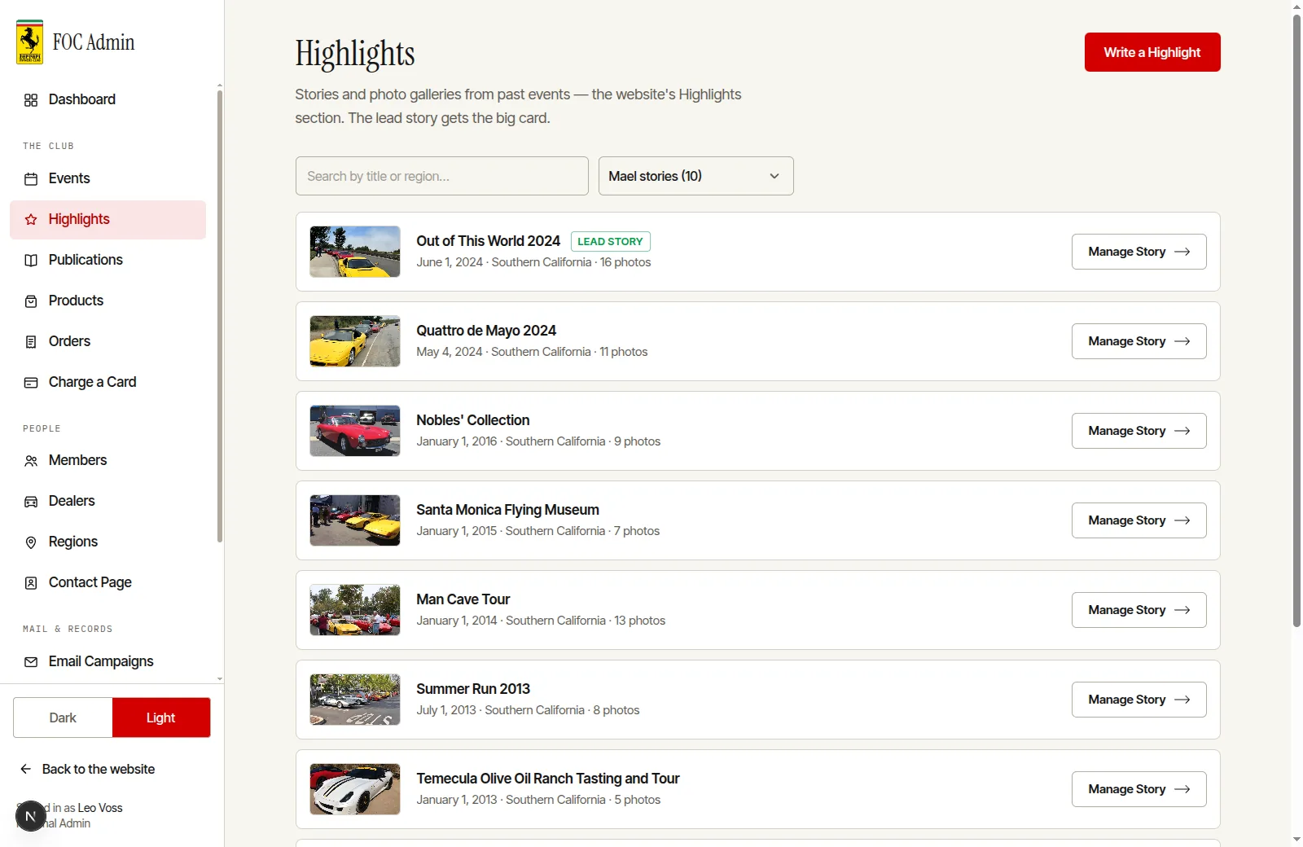Image resolution: width=1303 pixels, height=847 pixels.
Task: Manage the Nobles' Collection story
Action: [1139, 431]
